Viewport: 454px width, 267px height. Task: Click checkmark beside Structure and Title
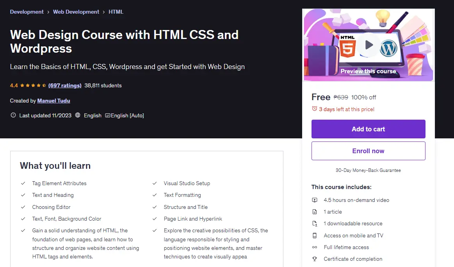(x=155, y=207)
